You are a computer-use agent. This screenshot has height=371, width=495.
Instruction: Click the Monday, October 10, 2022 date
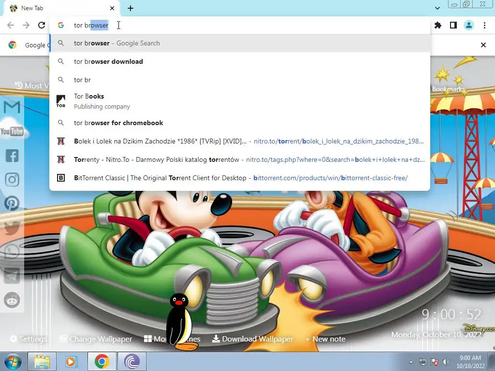coord(437,334)
